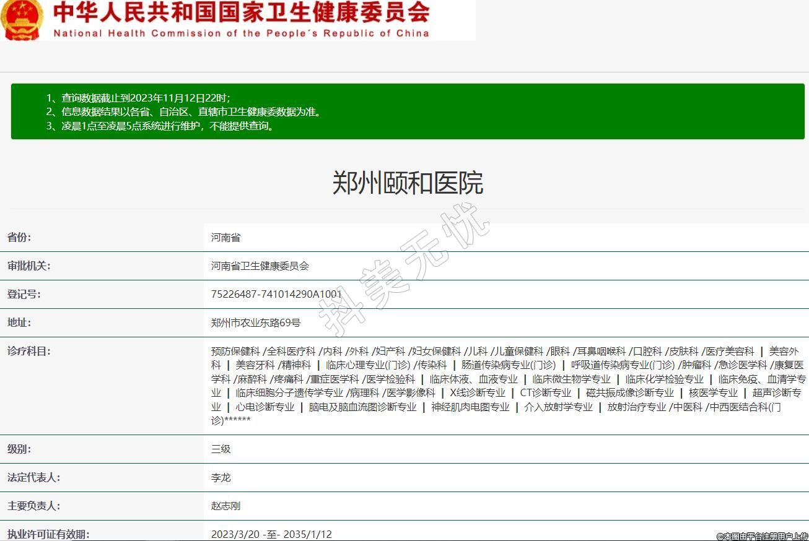Select the 三级 hospital level value

[221, 449]
